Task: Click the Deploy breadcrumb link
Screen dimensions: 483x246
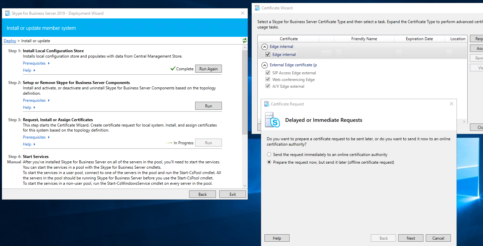Action: (10, 41)
